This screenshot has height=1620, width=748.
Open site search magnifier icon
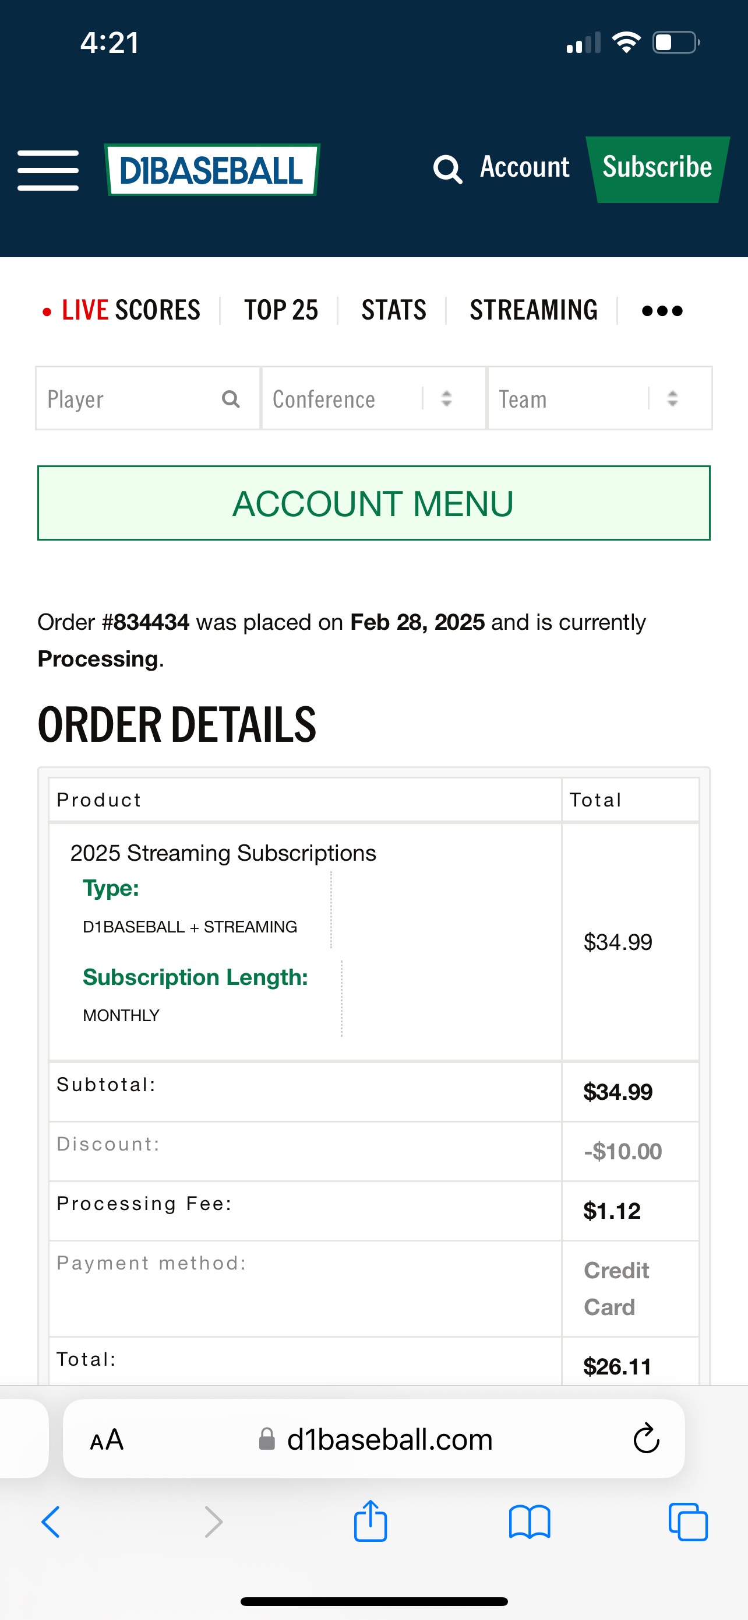point(448,169)
